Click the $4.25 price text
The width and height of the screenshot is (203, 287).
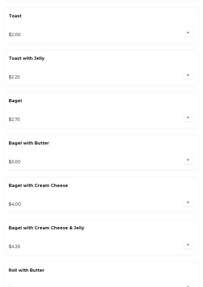14,246
